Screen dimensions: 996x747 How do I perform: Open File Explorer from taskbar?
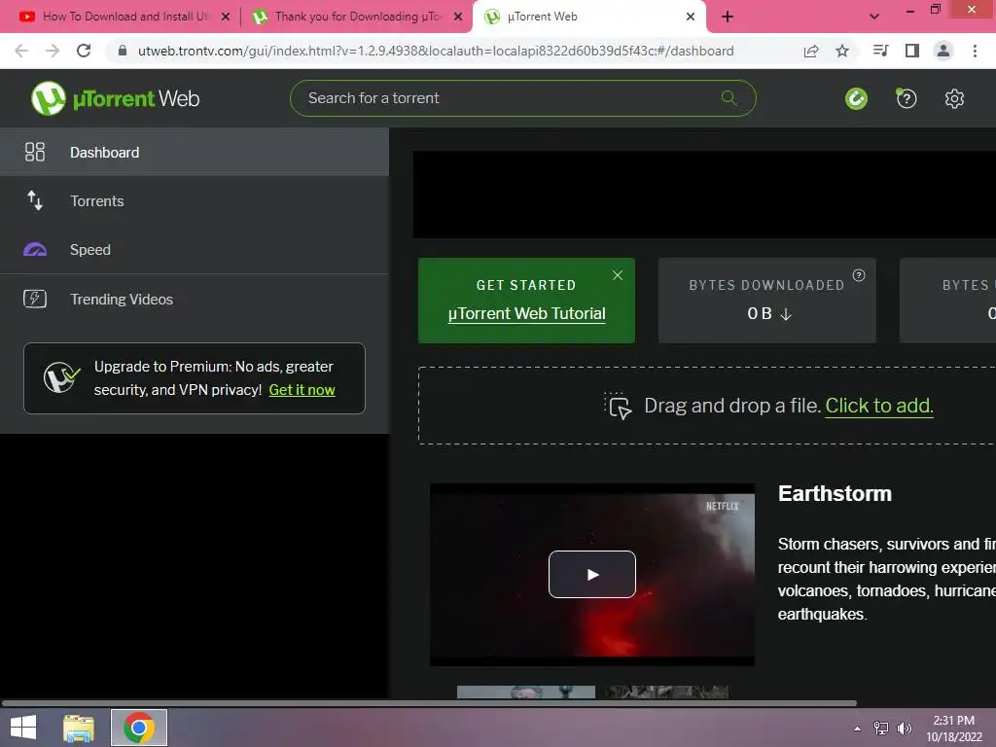point(79,728)
